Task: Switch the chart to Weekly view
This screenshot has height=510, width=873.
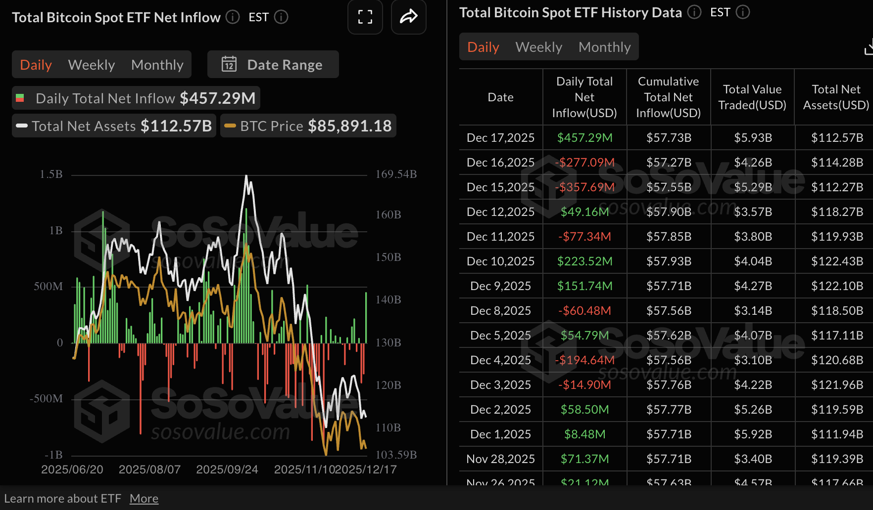Action: click(x=91, y=64)
